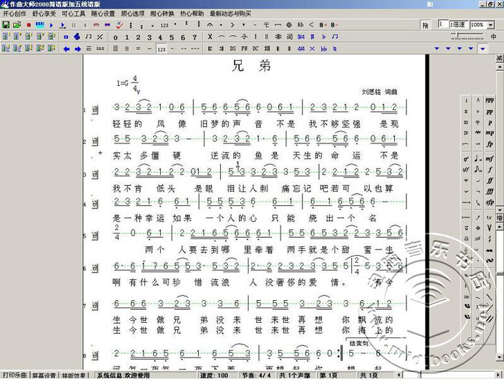Expand the first blue dropdown arrow
504x381 pixels.
coord(436,48)
